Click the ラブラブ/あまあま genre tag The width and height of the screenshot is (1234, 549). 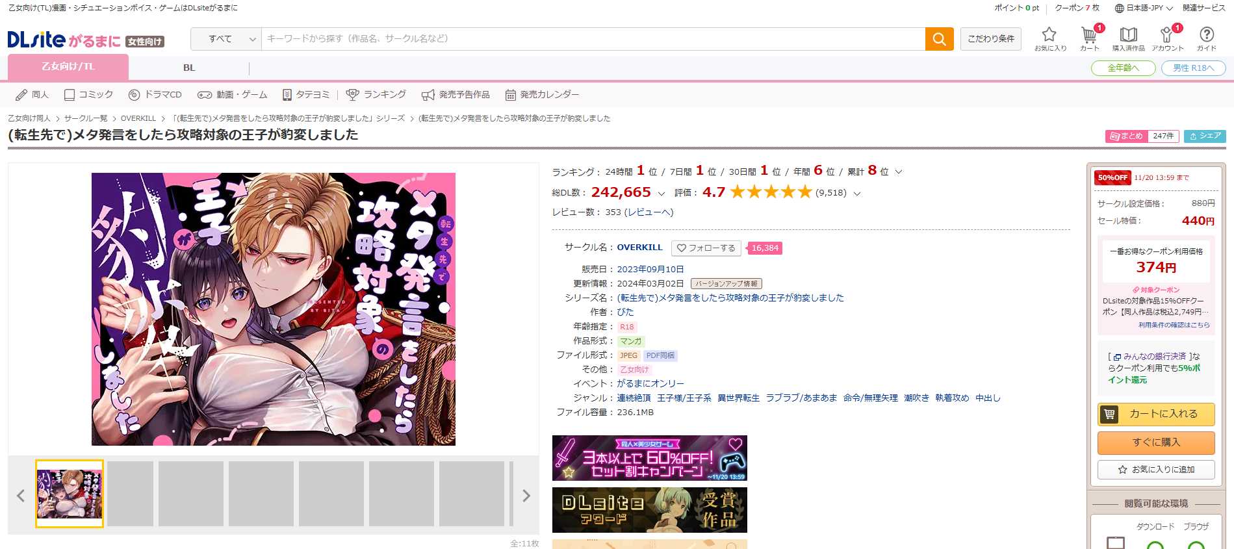click(801, 398)
